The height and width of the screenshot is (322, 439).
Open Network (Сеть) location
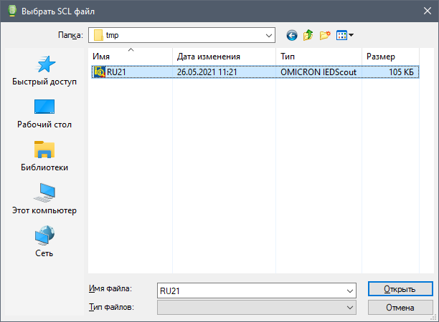pyautogui.click(x=44, y=243)
